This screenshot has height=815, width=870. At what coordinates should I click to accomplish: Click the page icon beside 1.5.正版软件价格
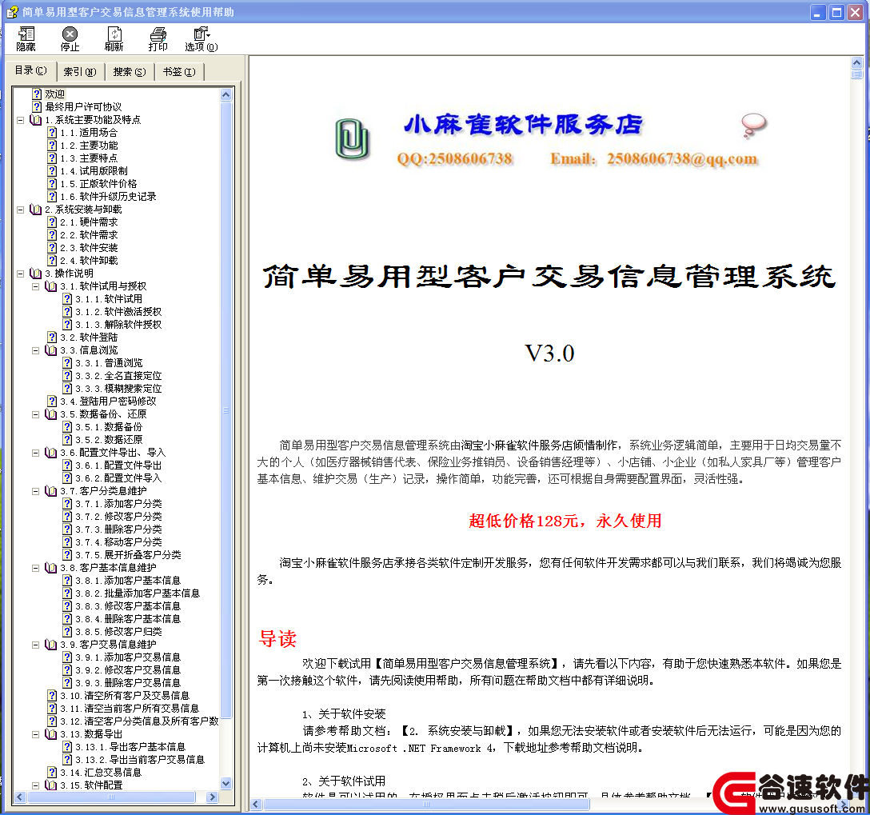click(52, 184)
